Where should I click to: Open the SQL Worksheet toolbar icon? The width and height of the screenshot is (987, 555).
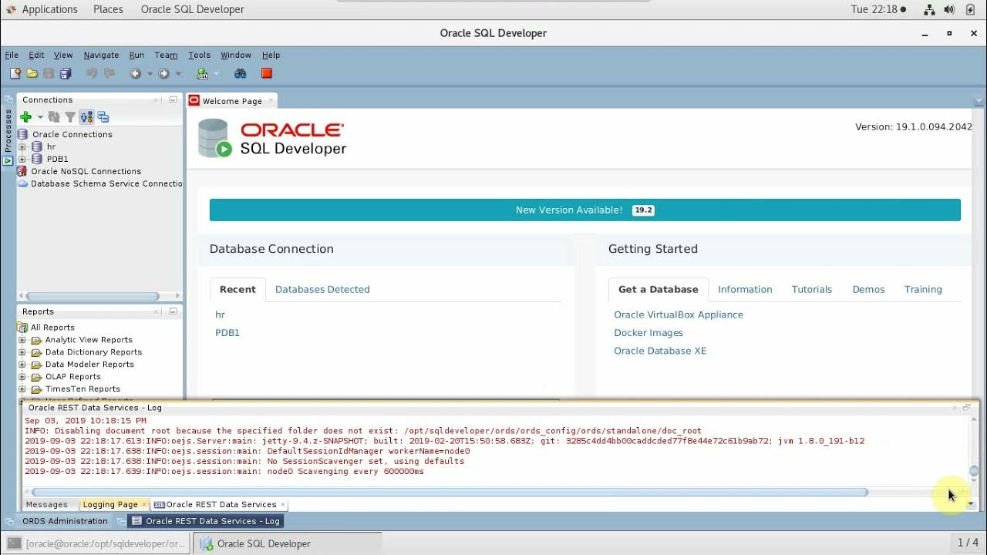[202, 73]
